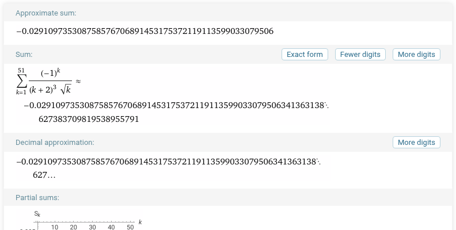Click the approximately-equal symbol after the formula
This screenshot has height=230, width=456.
click(78, 81)
